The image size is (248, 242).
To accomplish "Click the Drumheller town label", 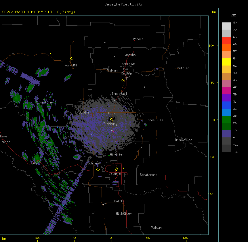I will pos(184,140).
